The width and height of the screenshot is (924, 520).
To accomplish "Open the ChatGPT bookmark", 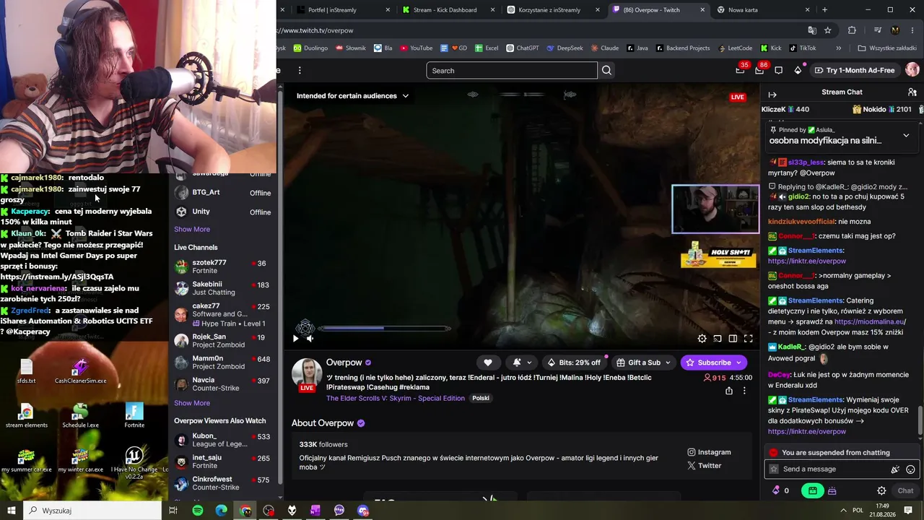I will tap(522, 48).
